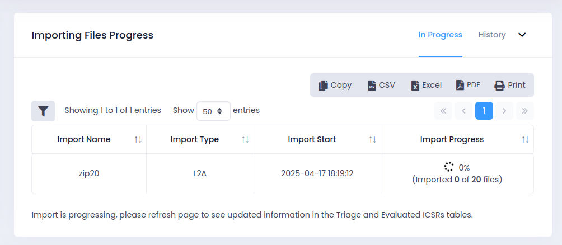Sort by Import Progress column arrows
This screenshot has width=562, height=245.
tap(525, 139)
